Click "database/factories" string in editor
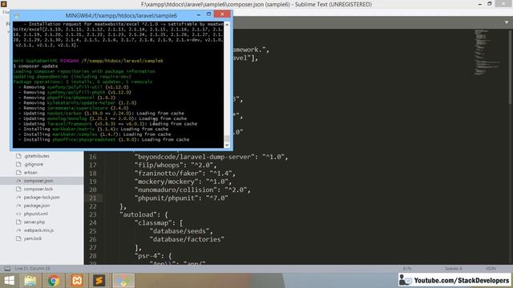The width and height of the screenshot is (513, 288). (187, 239)
